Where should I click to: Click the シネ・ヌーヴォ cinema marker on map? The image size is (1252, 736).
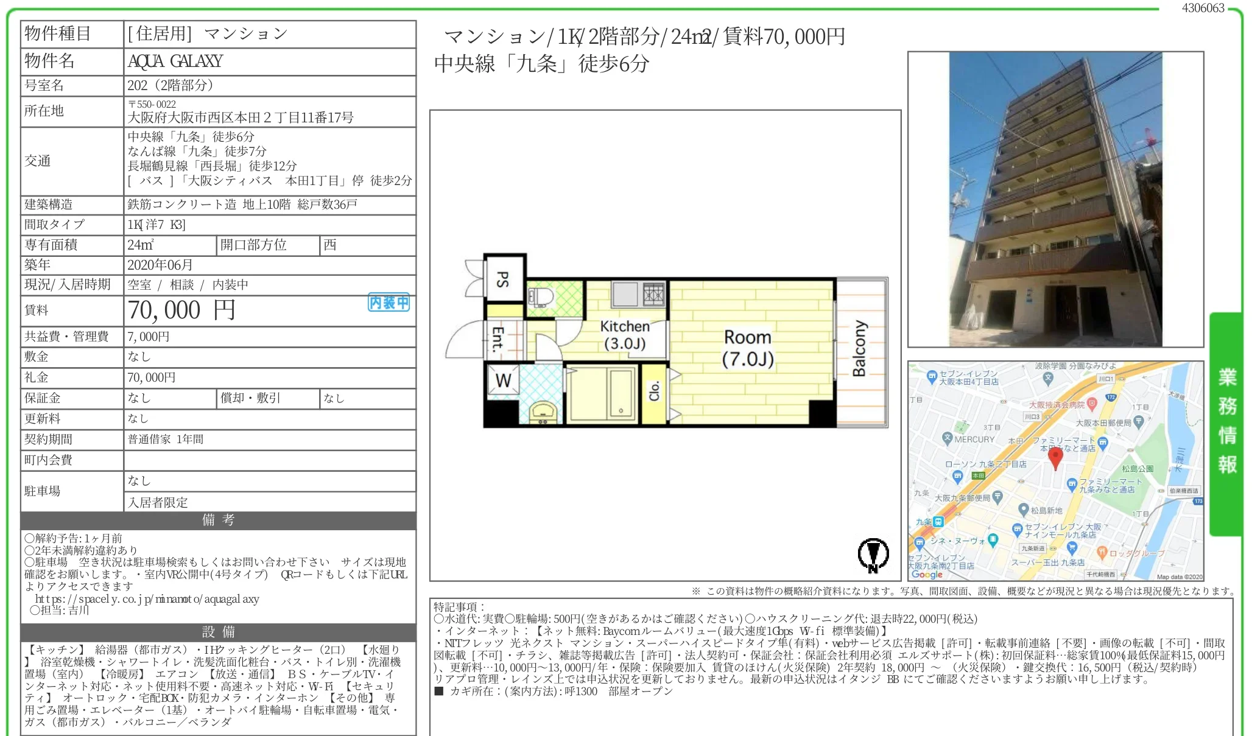(x=993, y=539)
